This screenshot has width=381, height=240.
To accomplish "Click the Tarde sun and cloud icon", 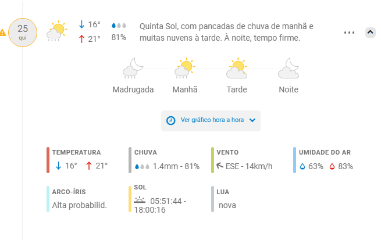I will pos(237,68).
